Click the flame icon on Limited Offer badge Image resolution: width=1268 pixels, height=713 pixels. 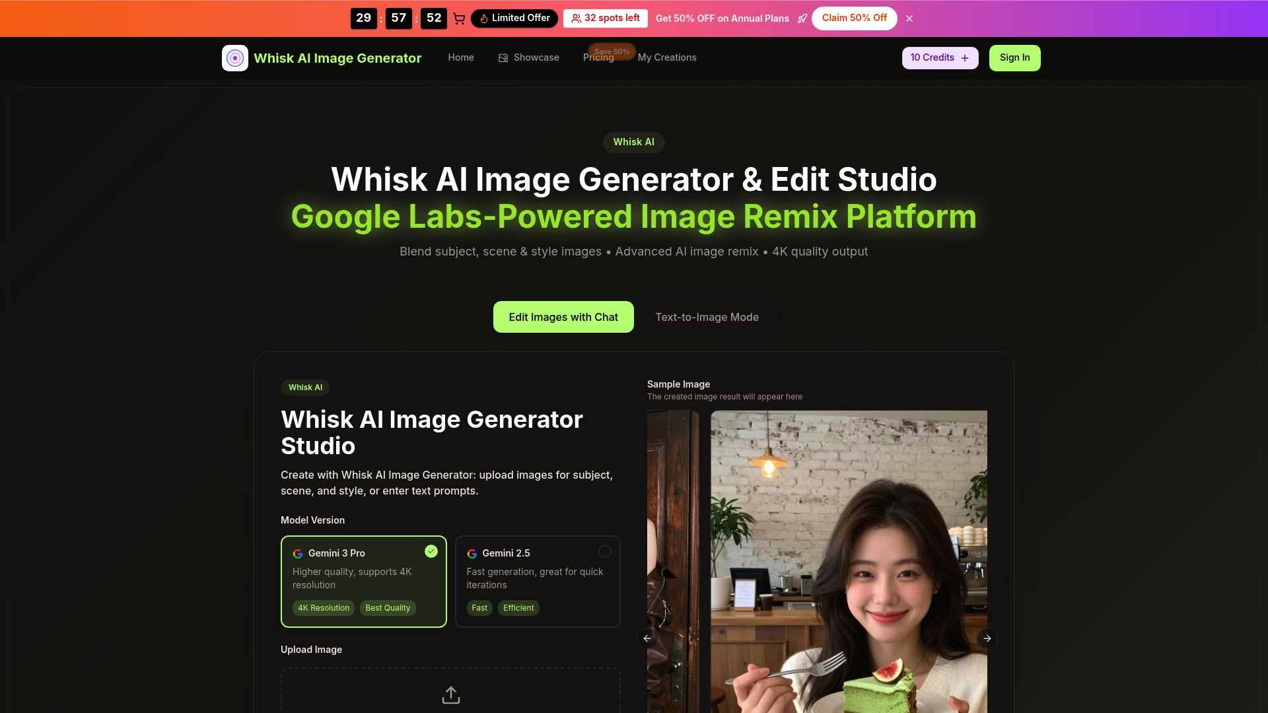tap(483, 18)
